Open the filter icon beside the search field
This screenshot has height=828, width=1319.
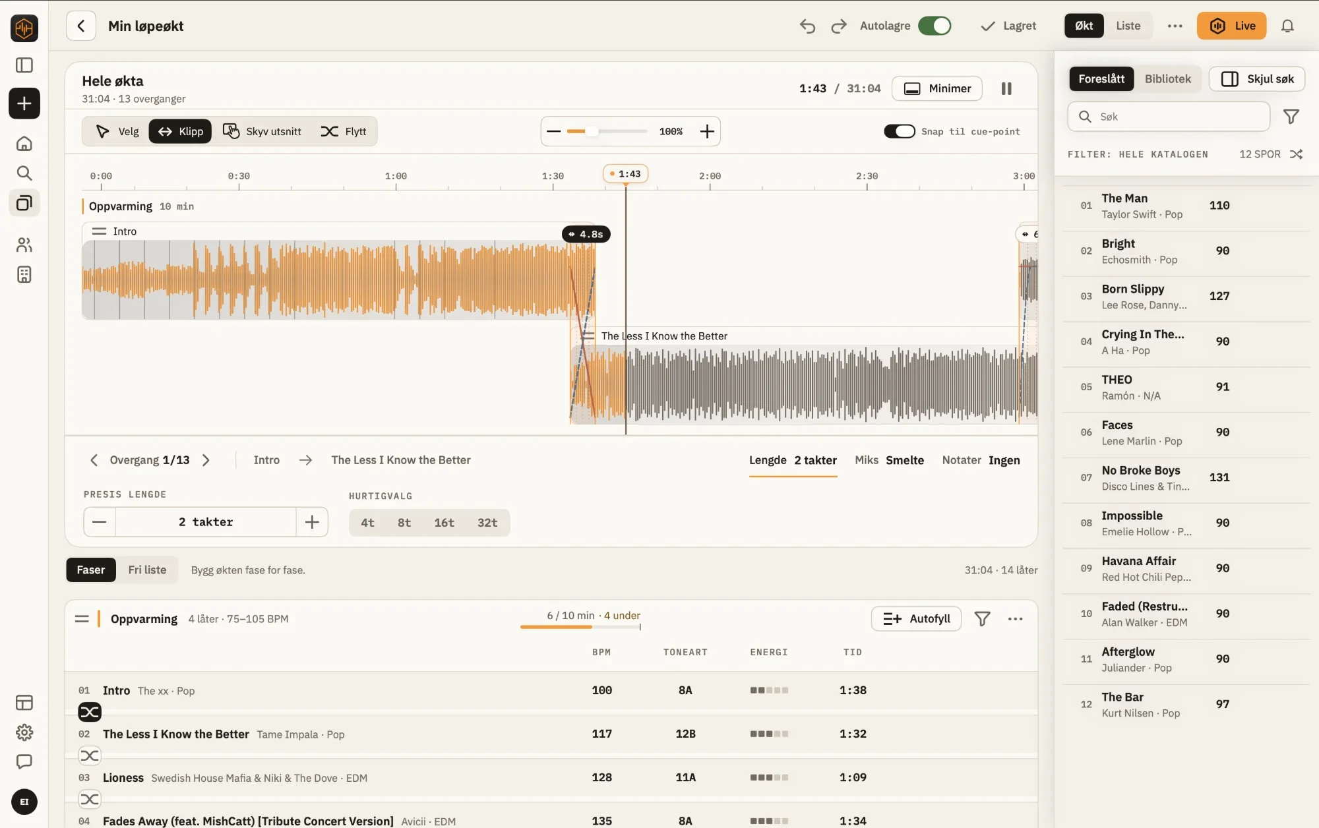[x=1291, y=117]
